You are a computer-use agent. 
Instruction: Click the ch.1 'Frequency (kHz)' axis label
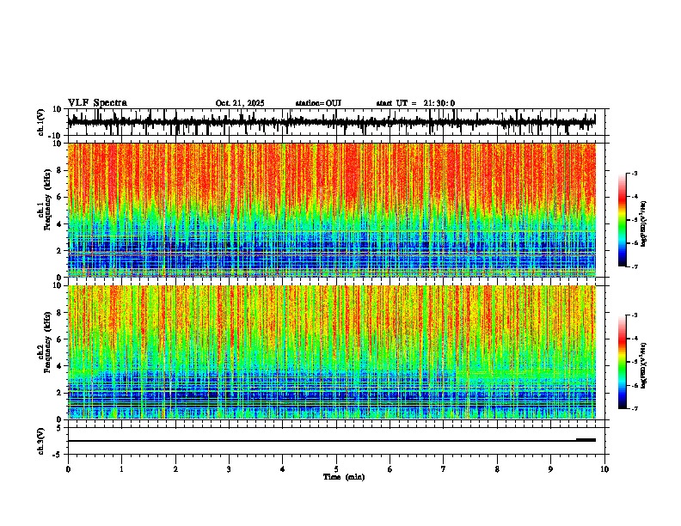pos(47,199)
